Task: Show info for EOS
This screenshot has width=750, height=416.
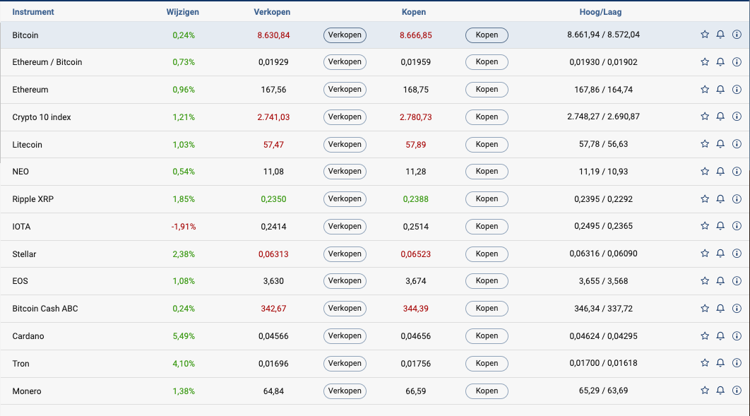Action: click(737, 280)
